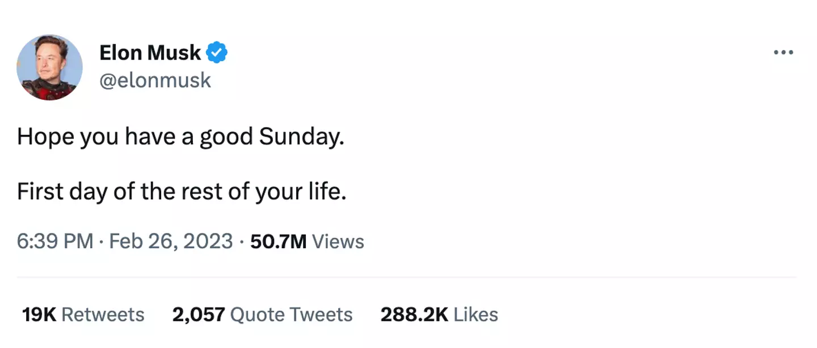
Task: Click the word "Sunday" in the tweet
Action: [301, 138]
